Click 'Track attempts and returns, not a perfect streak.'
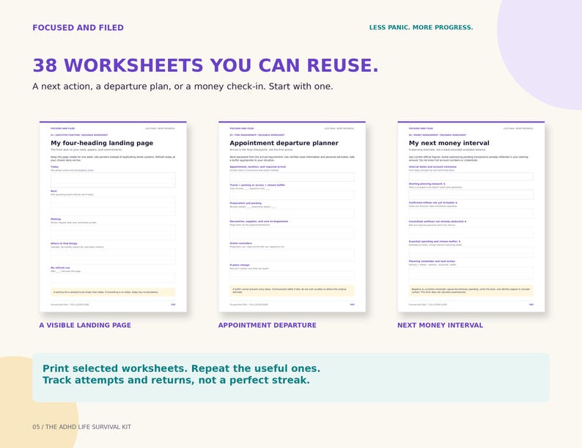 click(x=176, y=380)
